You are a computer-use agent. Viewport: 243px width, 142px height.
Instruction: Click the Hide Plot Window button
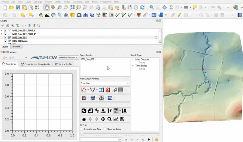[68, 57]
